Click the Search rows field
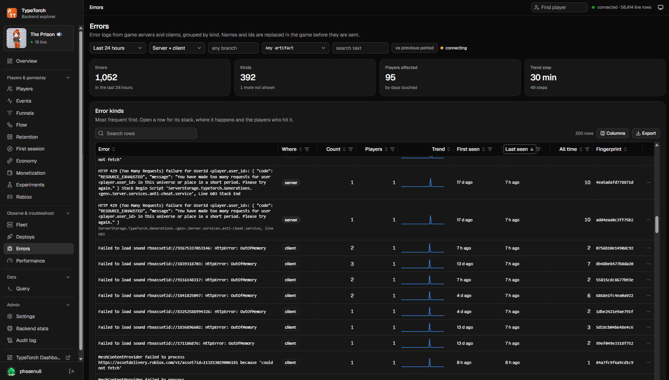 pyautogui.click(x=146, y=133)
